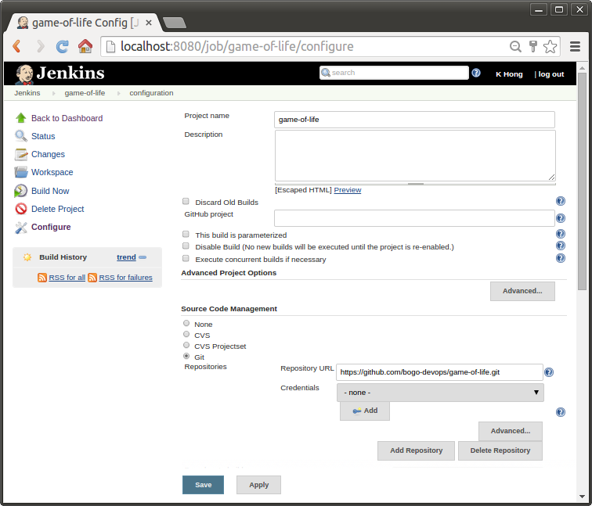Expand the repository Advanced options
Viewport: 592px width, 506px height.
(x=511, y=431)
